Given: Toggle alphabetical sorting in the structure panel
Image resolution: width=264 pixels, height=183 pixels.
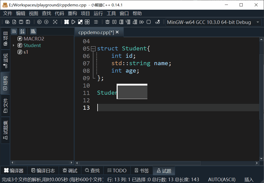Looking at the screenshot, I should pyautogui.click(x=22, y=31).
